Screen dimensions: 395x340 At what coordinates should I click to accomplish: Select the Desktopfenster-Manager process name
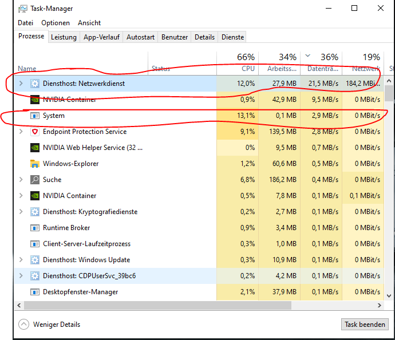click(80, 292)
